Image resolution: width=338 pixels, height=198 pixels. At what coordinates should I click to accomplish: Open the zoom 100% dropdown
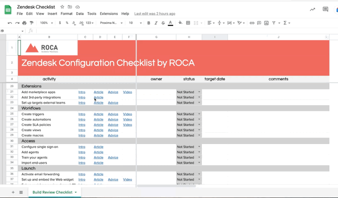click(46, 23)
